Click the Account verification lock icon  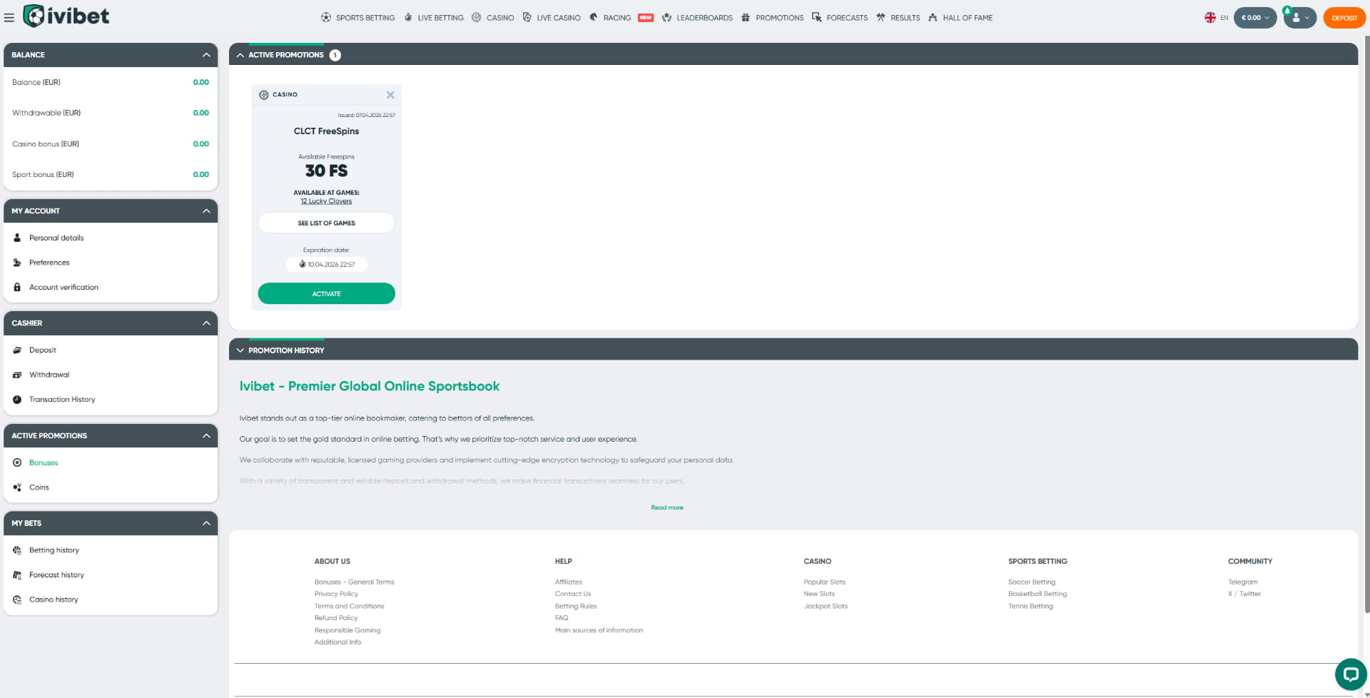point(17,288)
